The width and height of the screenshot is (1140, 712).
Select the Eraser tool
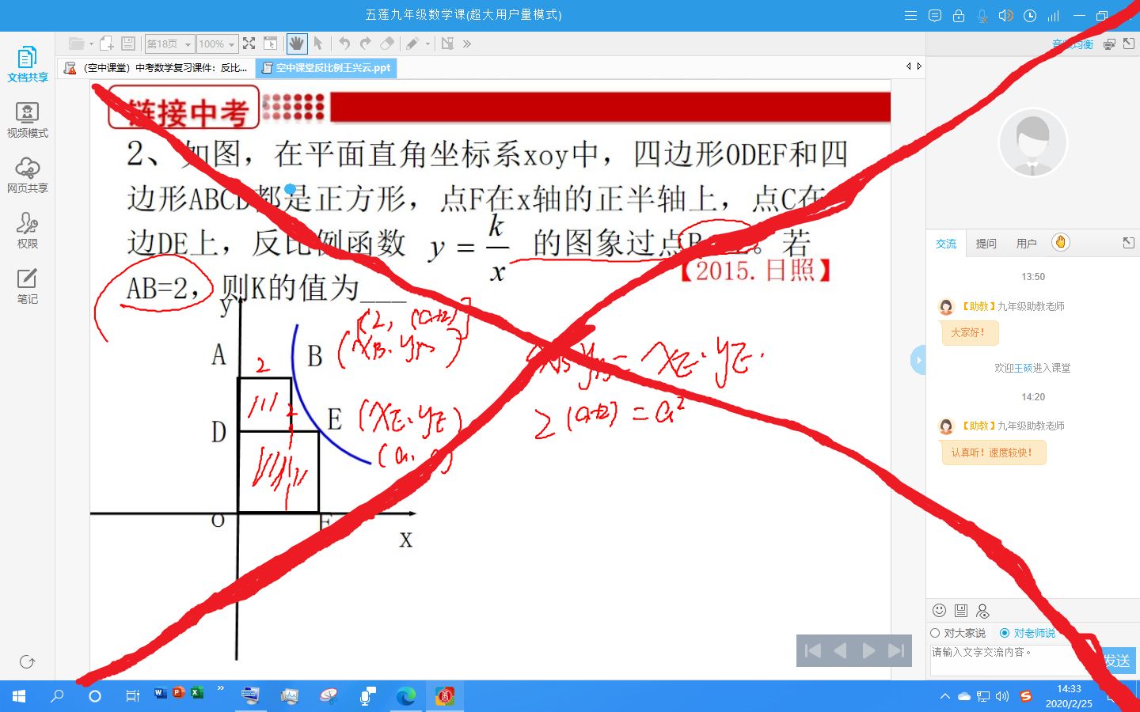coord(388,44)
